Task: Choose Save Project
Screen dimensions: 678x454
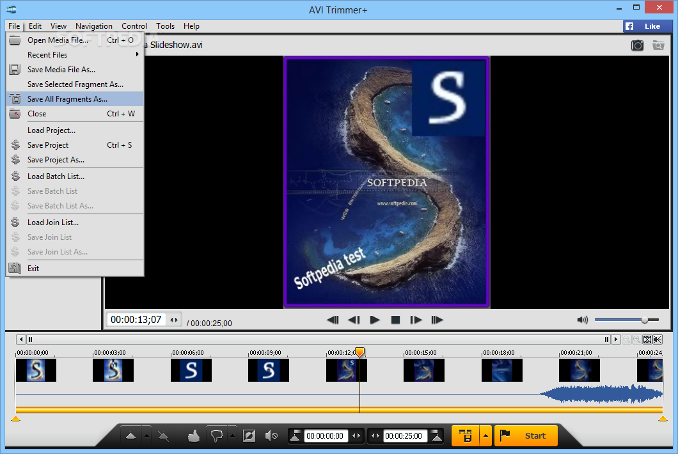Action: 75,145
